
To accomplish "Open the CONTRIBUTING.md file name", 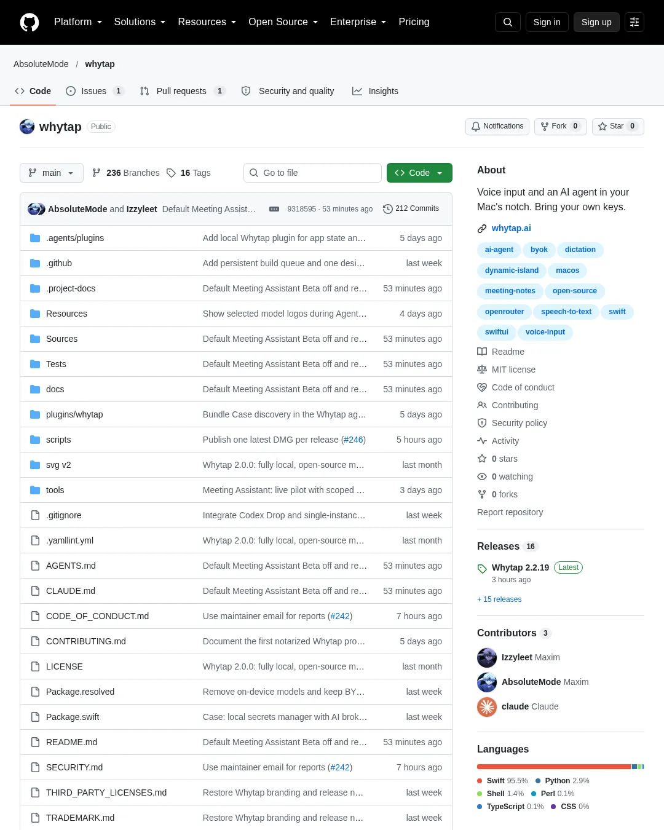I will pos(86,641).
